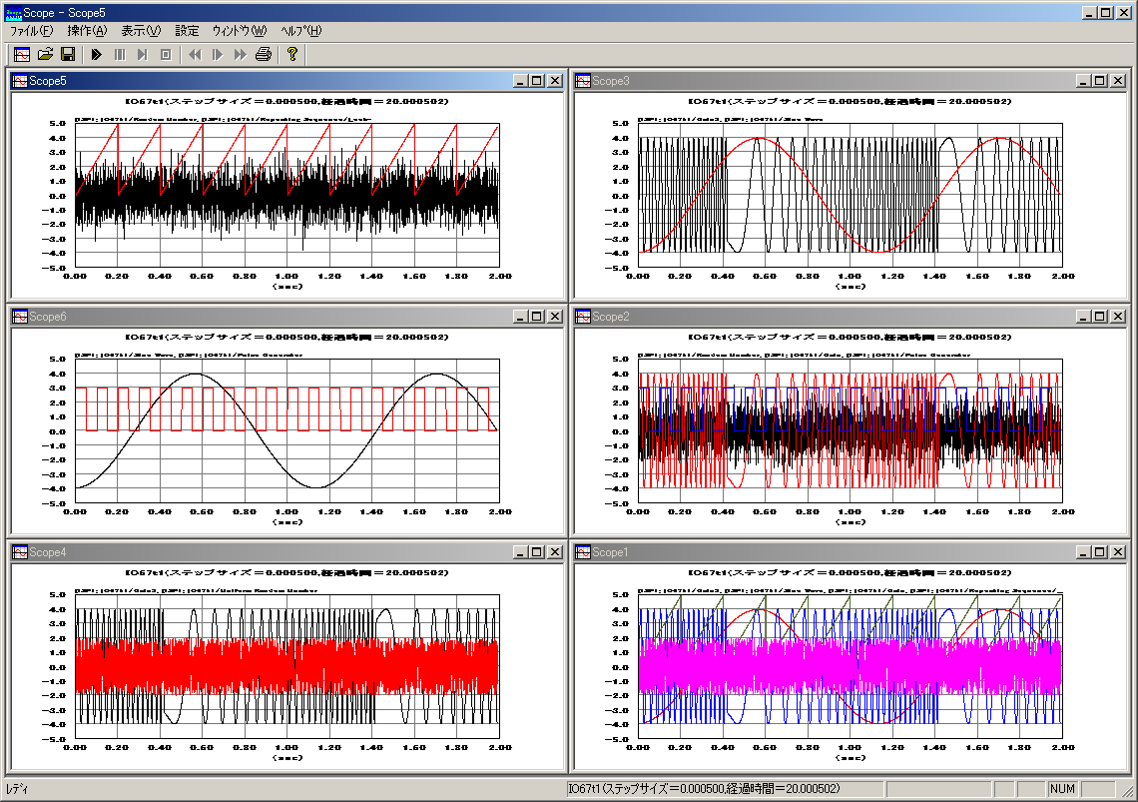Print using the printer icon
The height and width of the screenshot is (802, 1138).
tap(263, 54)
